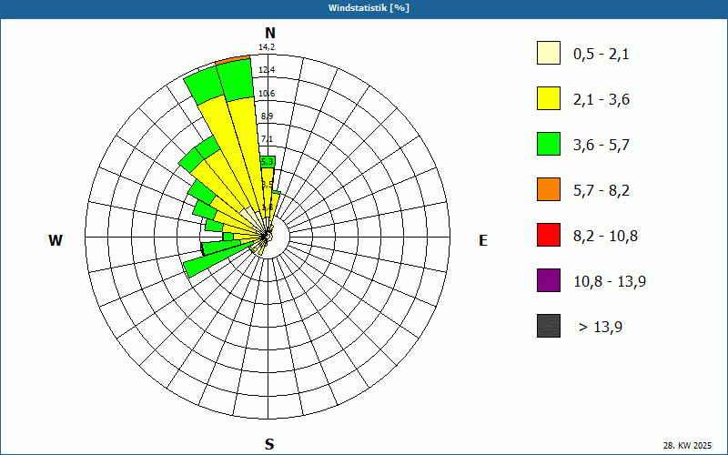Click the 5,3 axis value

click(268, 162)
